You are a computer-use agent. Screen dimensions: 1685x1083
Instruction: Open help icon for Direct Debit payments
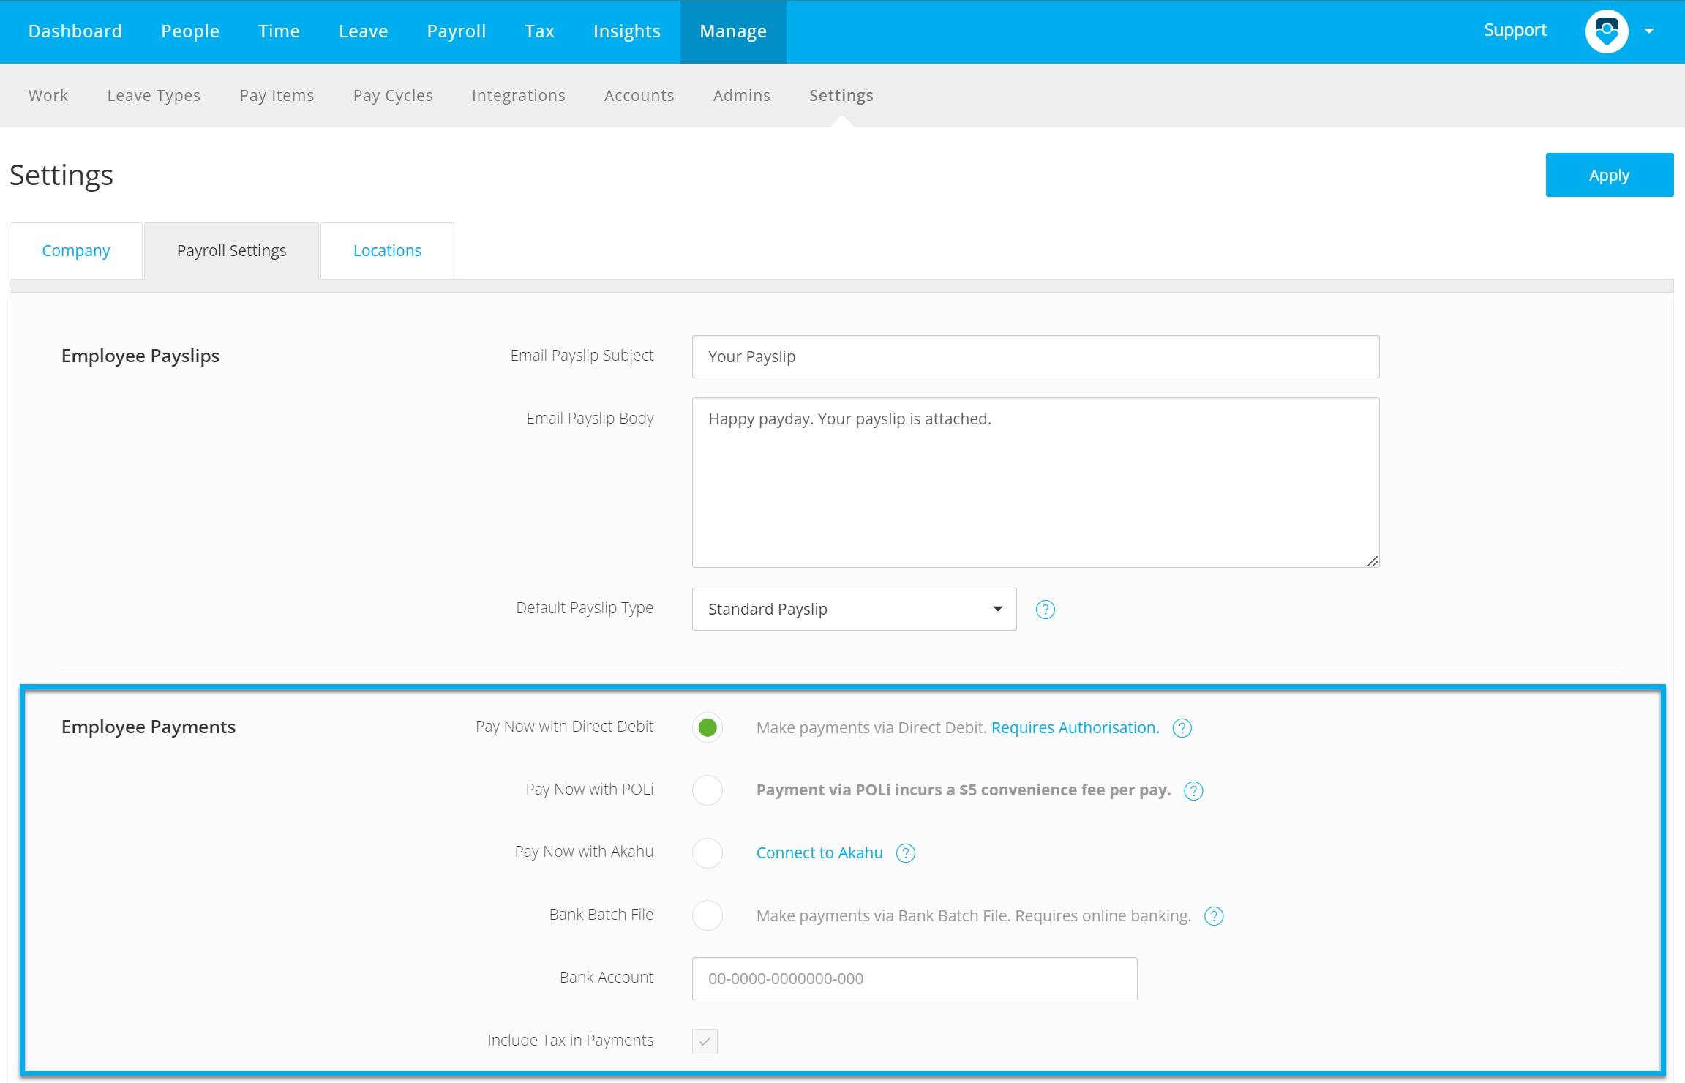click(x=1182, y=728)
